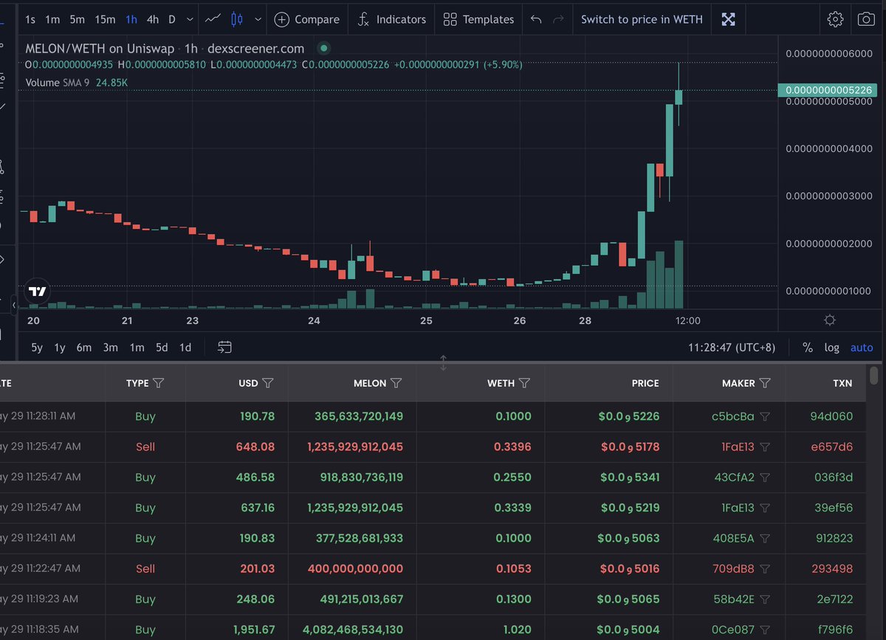The image size is (886, 640).
Task: Select candlestick chart style icon
Action: point(237,19)
